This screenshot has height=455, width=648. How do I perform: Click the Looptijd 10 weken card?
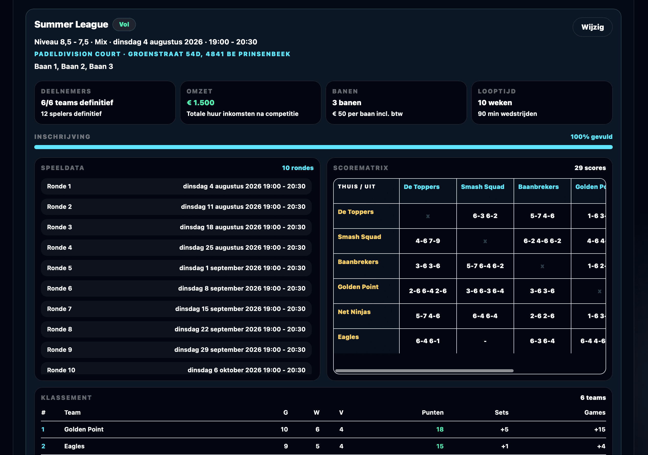(542, 103)
